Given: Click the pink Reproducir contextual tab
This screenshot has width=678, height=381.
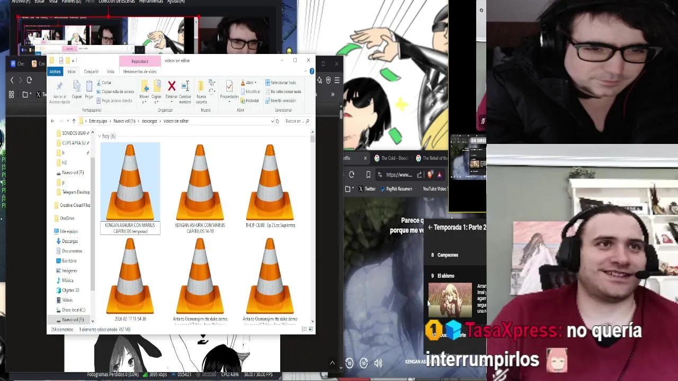Looking at the screenshot, I should pyautogui.click(x=140, y=61).
